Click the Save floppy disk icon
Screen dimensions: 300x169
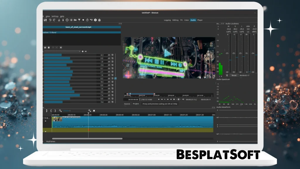pos(45,20)
